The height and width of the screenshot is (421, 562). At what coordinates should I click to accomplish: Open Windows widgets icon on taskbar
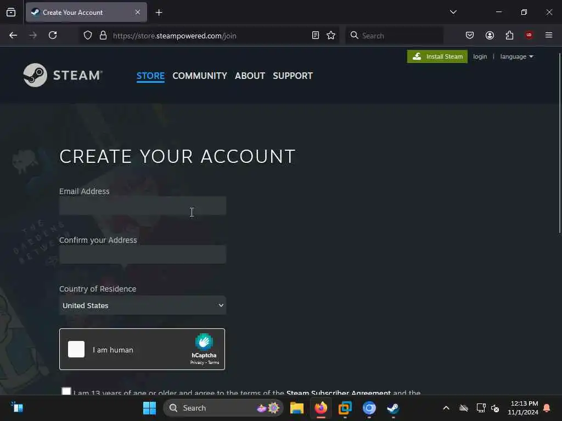pyautogui.click(x=17, y=407)
